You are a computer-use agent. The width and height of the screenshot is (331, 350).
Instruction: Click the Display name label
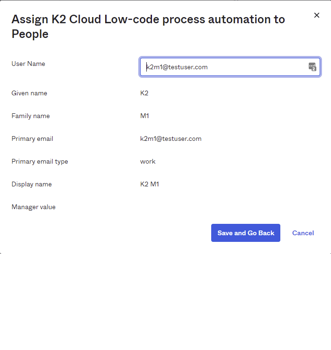tap(32, 184)
